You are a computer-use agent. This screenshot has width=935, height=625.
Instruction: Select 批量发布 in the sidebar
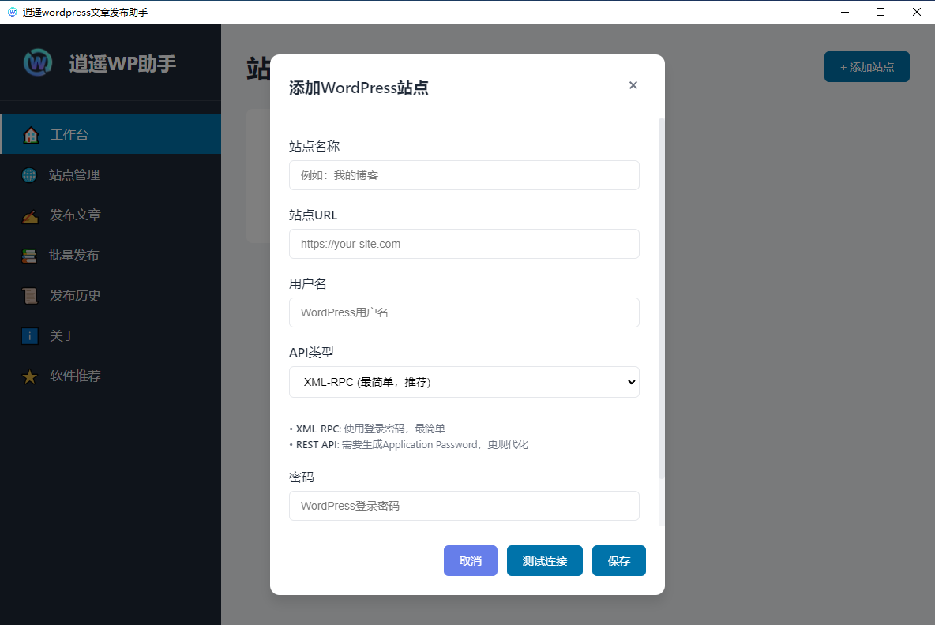click(x=111, y=255)
